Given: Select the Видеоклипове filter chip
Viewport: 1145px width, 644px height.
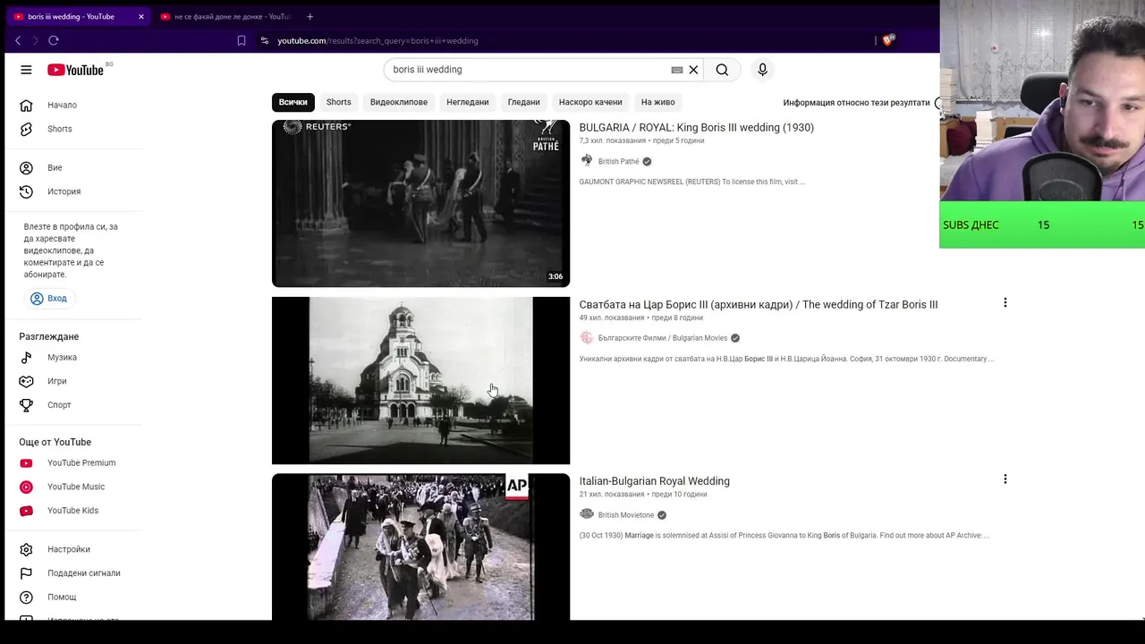Looking at the screenshot, I should [399, 102].
